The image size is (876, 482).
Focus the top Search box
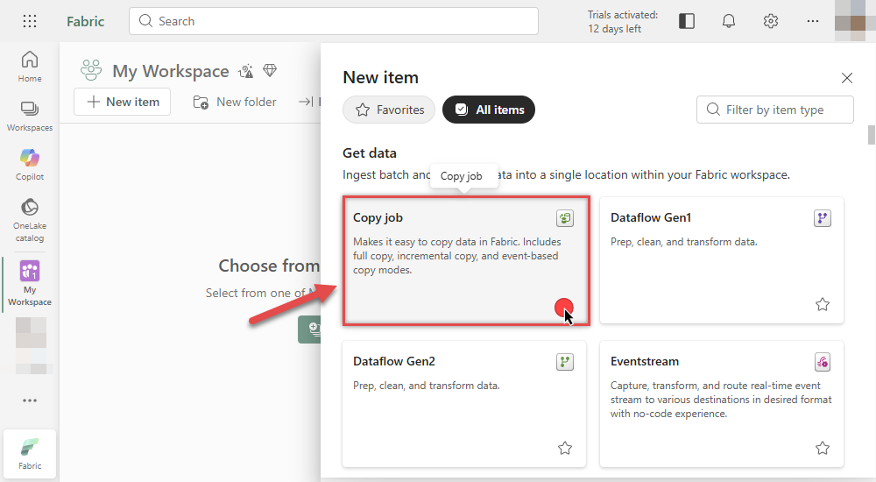click(x=334, y=21)
